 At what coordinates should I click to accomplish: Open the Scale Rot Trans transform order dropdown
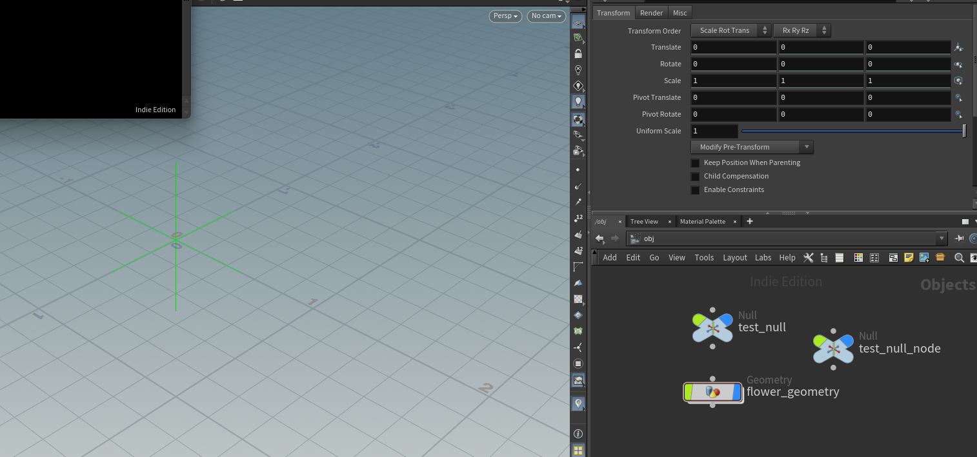pyautogui.click(x=730, y=30)
